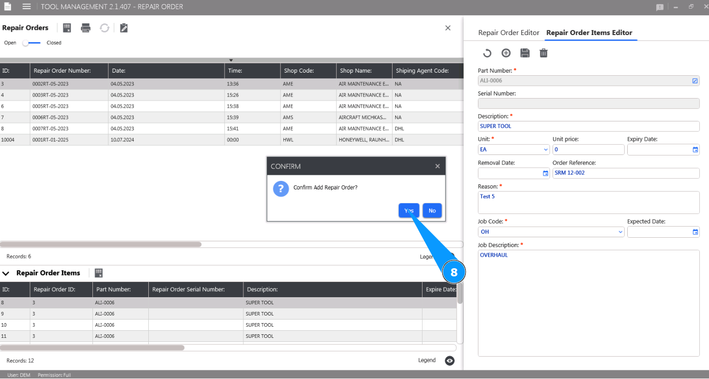Click the trash delete icon in items editor
Viewport: 709px width, 379px height.
(x=543, y=53)
